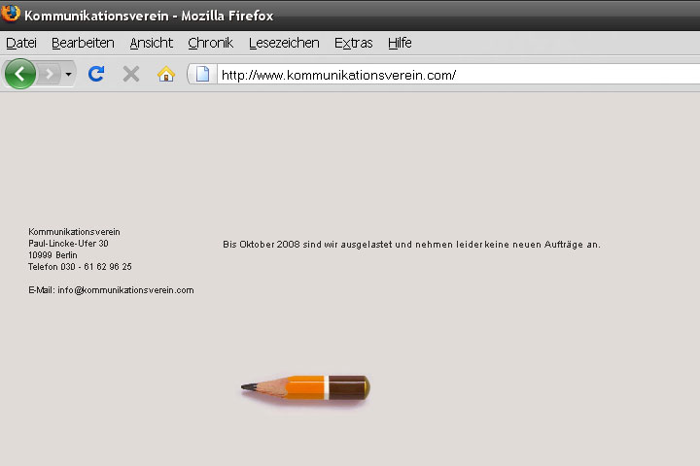Viewport: 700px width, 466px height.
Task: Reload the page with the blue refresh icon
Action: tap(96, 74)
